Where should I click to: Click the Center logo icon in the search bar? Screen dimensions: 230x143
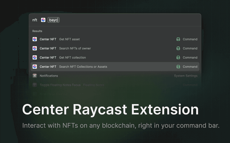pyautogui.click(x=43, y=20)
